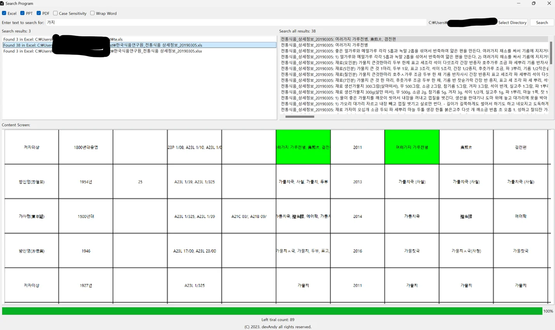Select result line starting '재료 가자미 오십개'
Screen dimensions: 555x330
pos(414,110)
